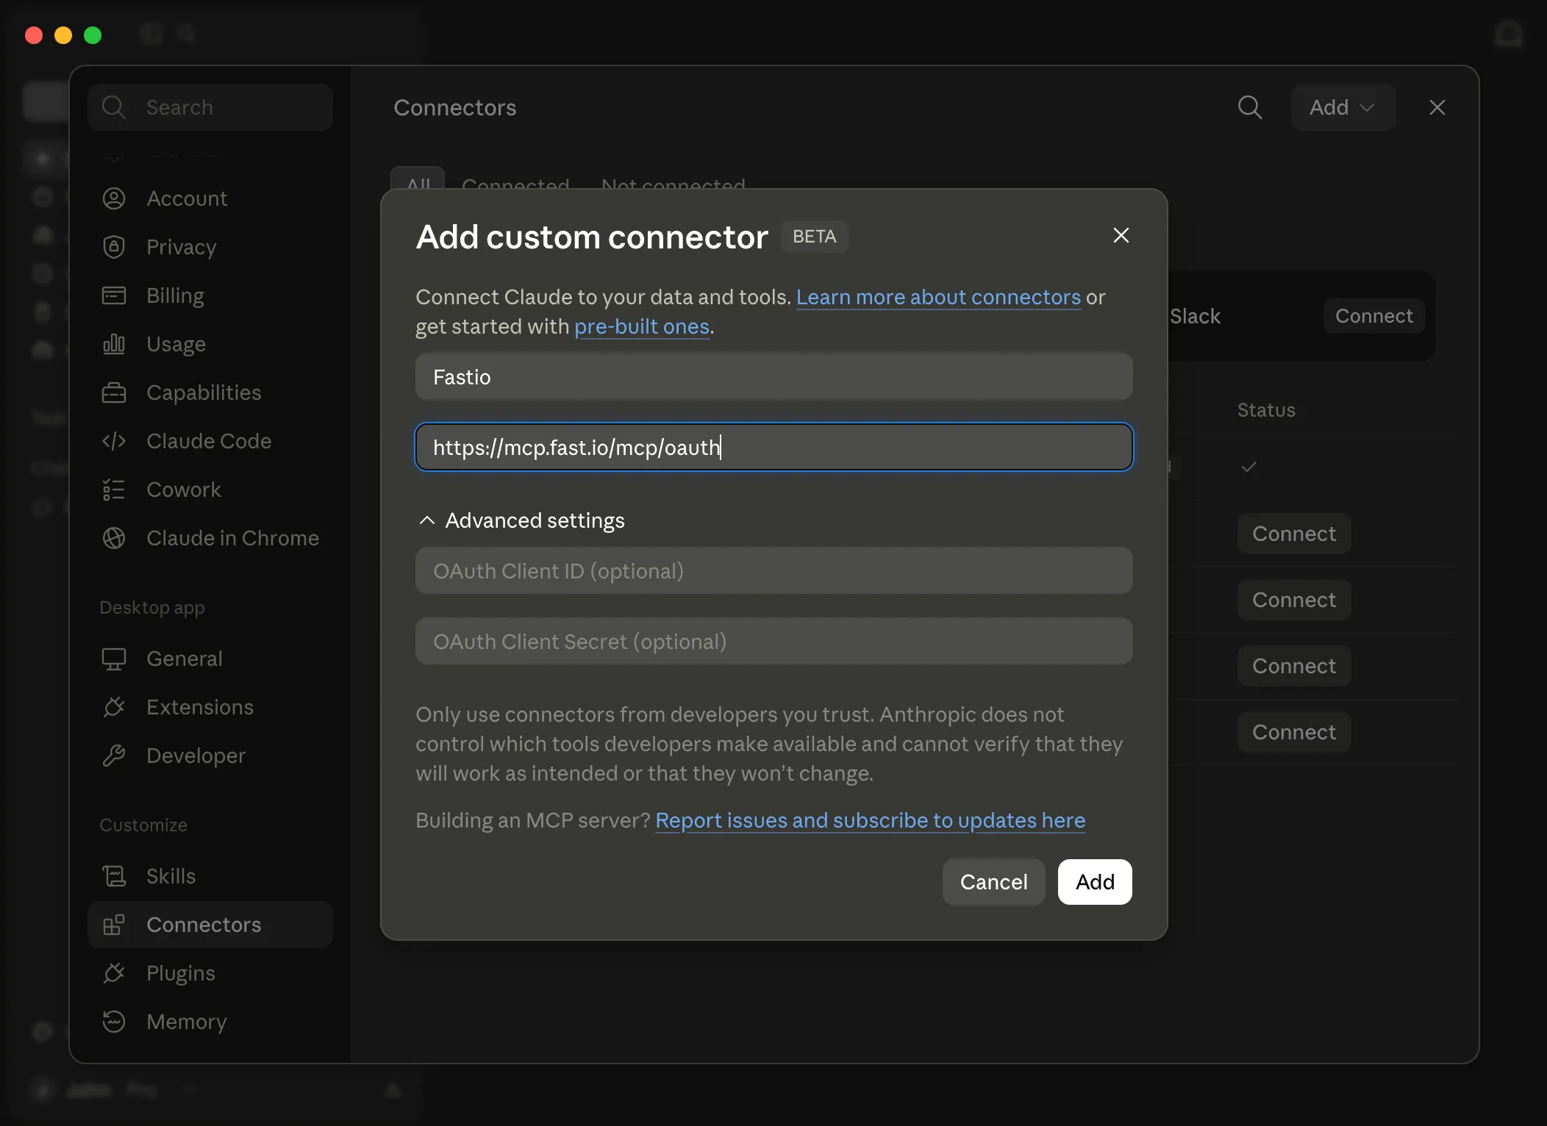Collapse the Advanced settings section
This screenshot has width=1547, height=1126.
pyautogui.click(x=521, y=520)
